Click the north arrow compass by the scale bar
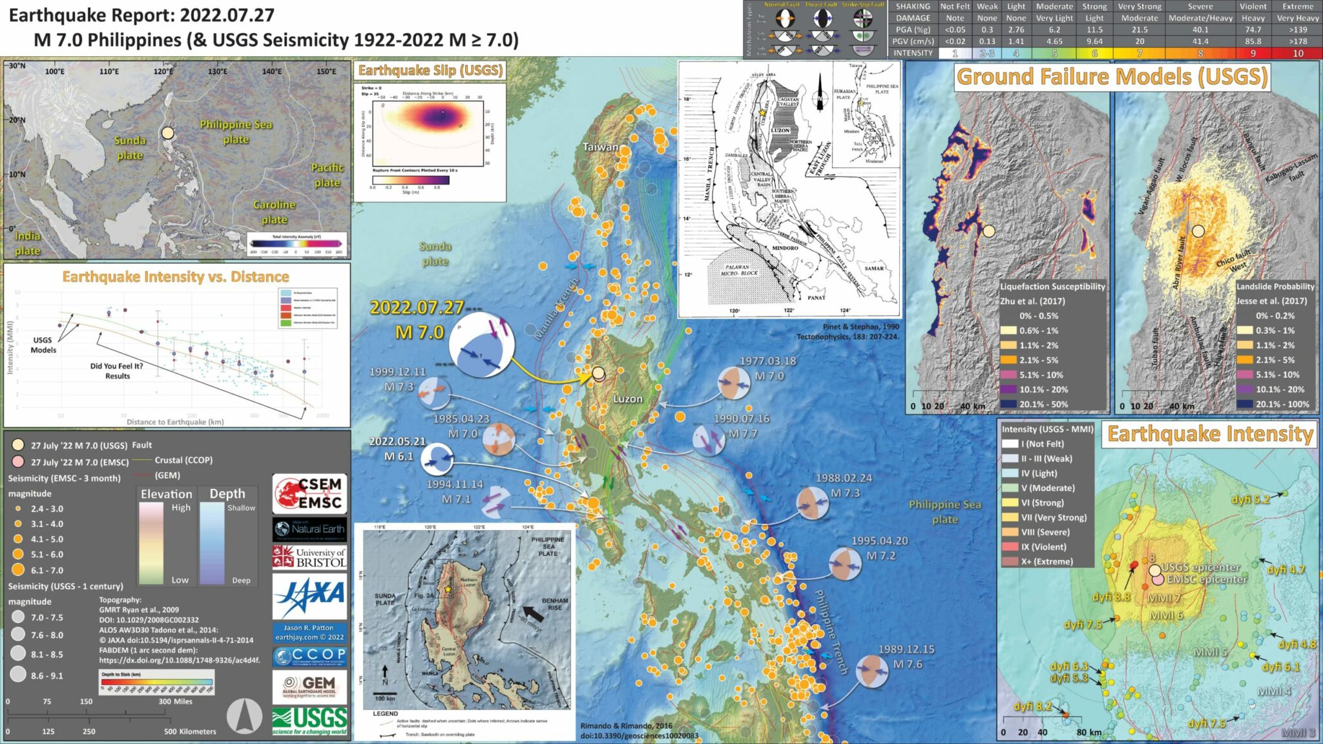The height and width of the screenshot is (744, 1323). (244, 717)
